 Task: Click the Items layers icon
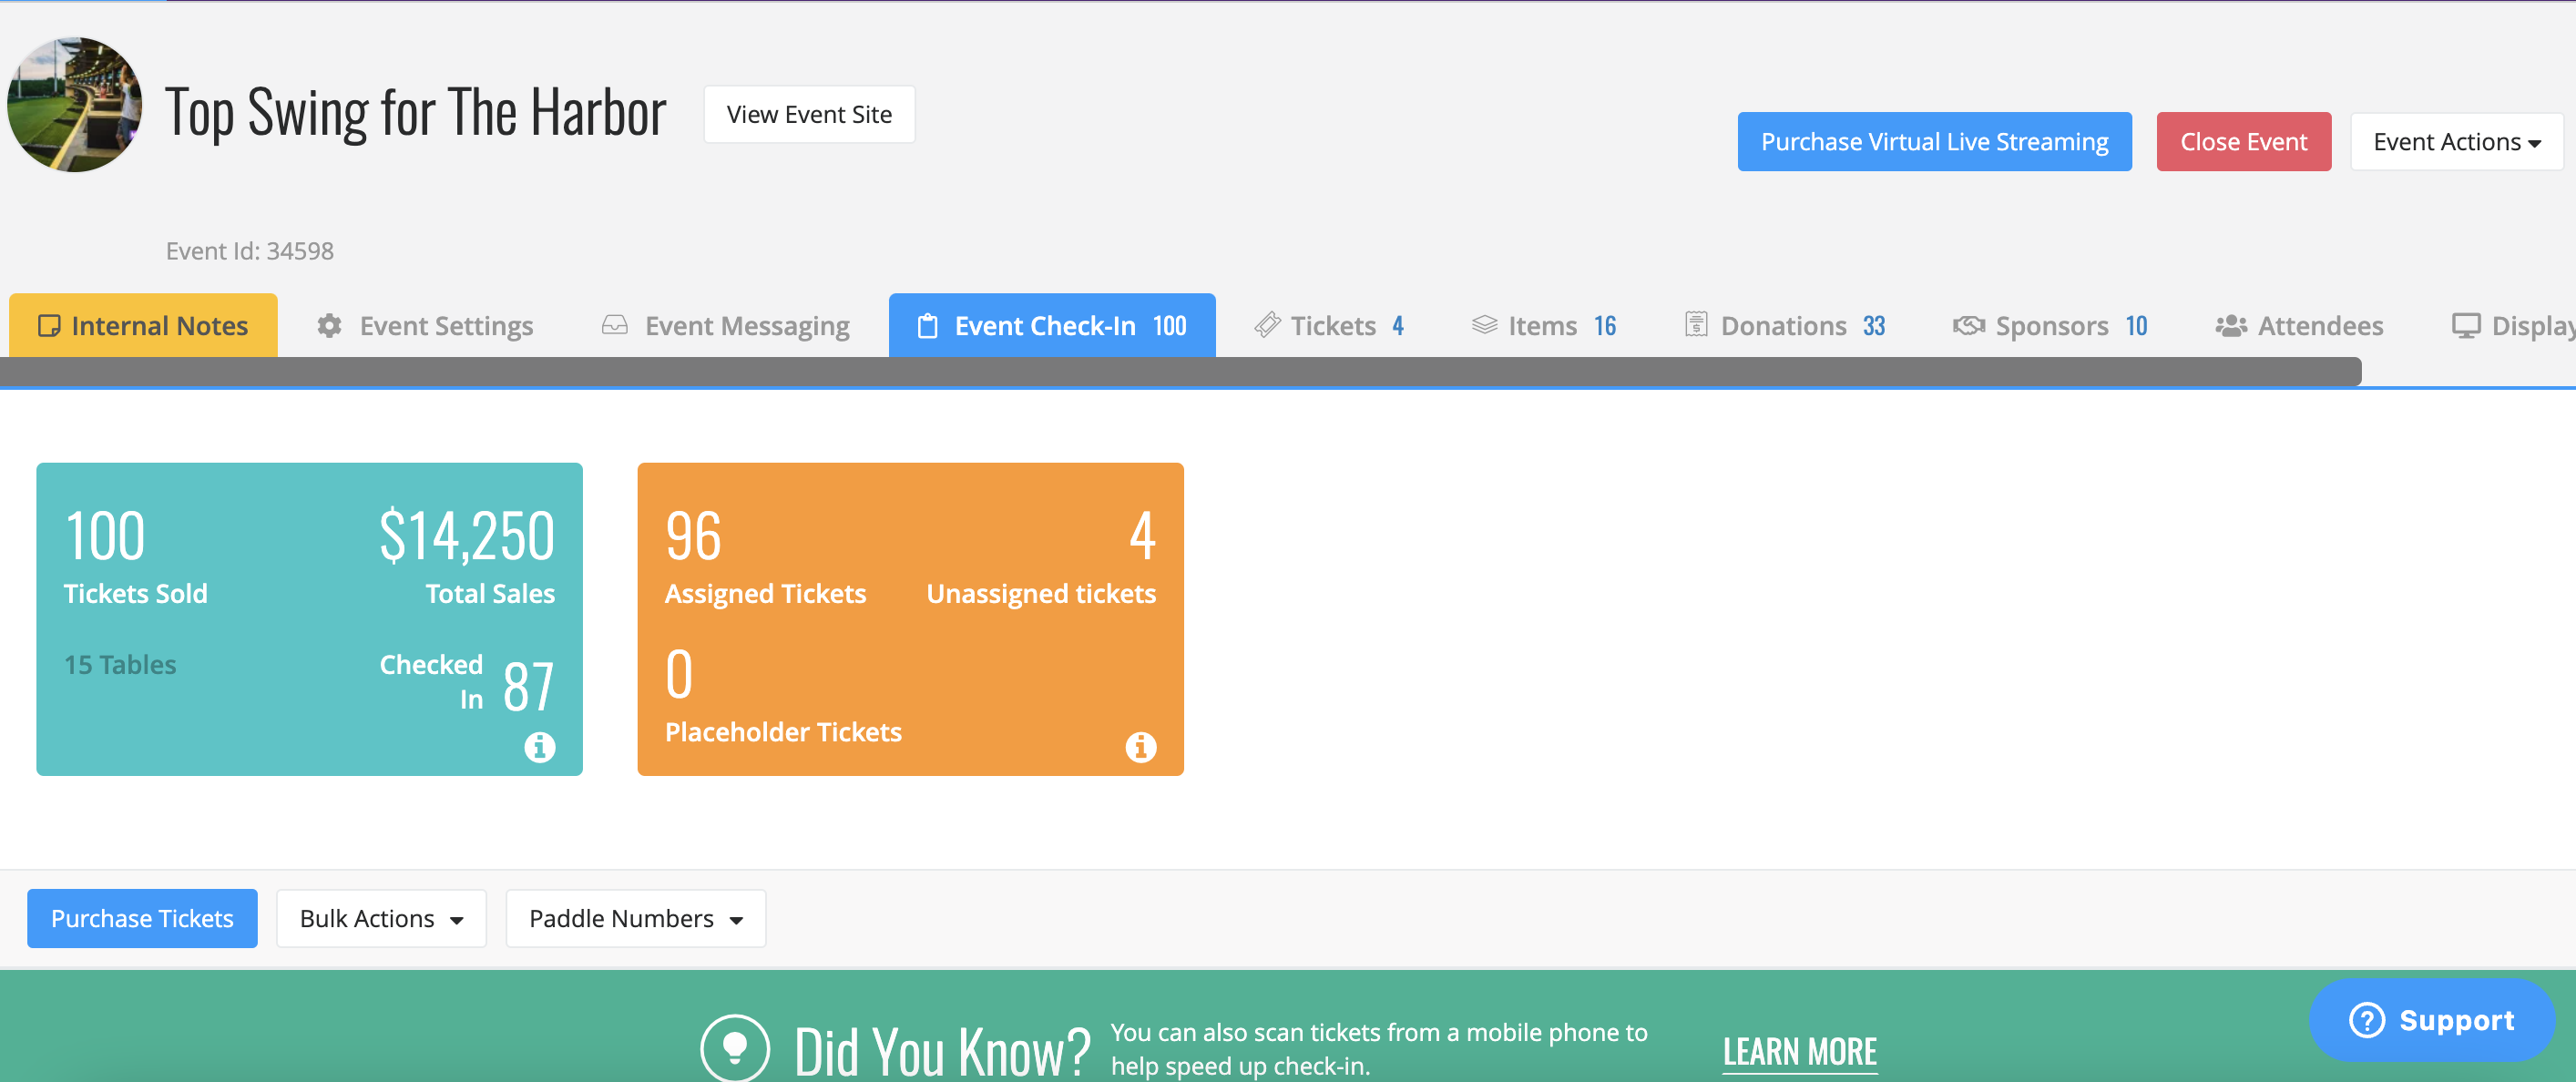1485,325
